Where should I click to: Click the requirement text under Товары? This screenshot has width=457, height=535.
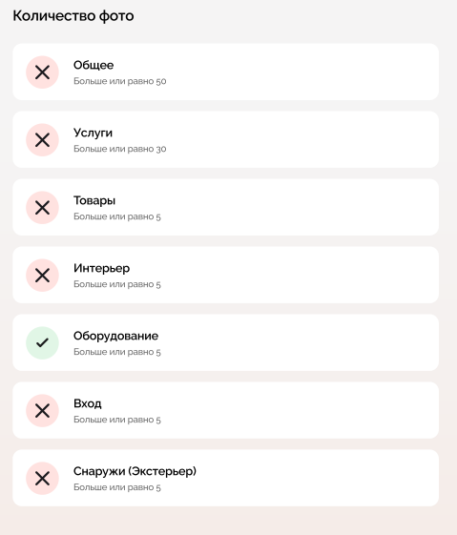[x=117, y=216]
